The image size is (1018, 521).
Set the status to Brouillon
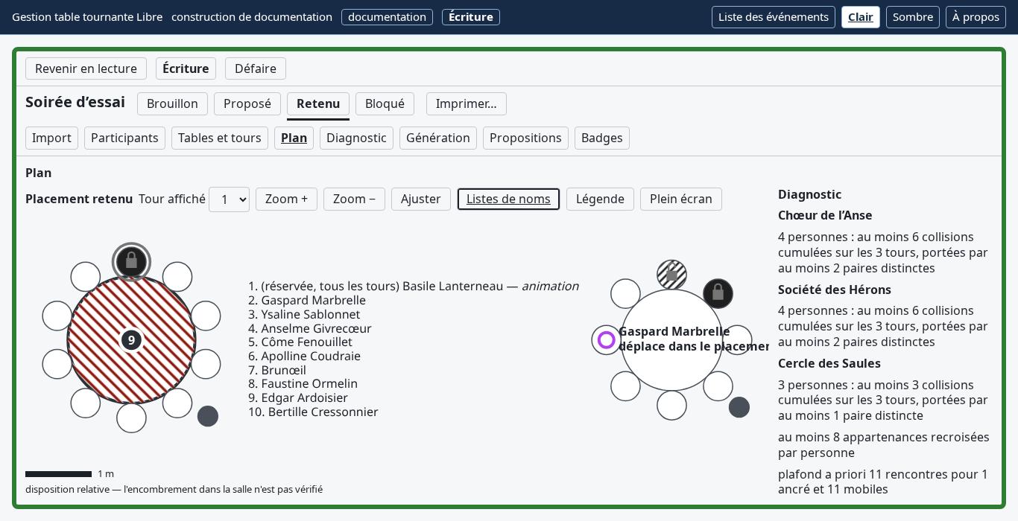point(172,104)
